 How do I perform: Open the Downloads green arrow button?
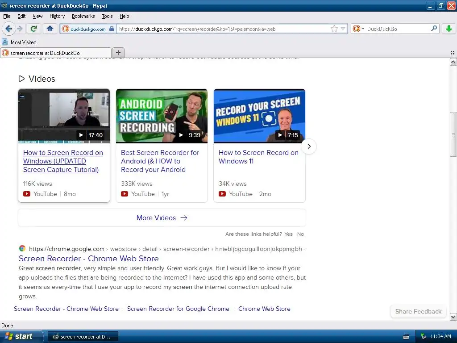(x=449, y=29)
